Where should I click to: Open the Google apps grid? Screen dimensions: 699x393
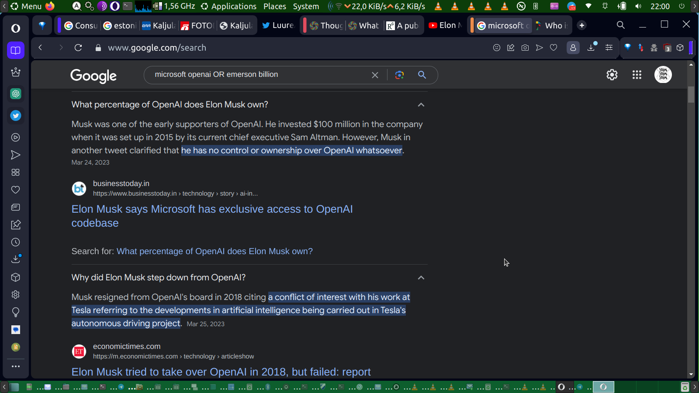tap(637, 75)
